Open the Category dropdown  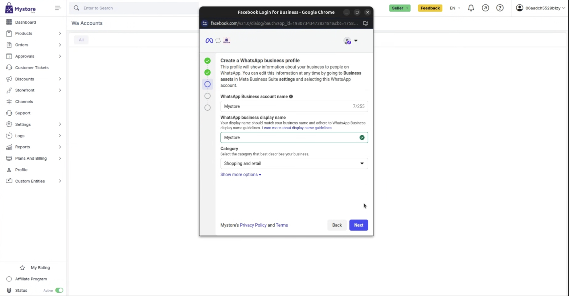(294, 164)
